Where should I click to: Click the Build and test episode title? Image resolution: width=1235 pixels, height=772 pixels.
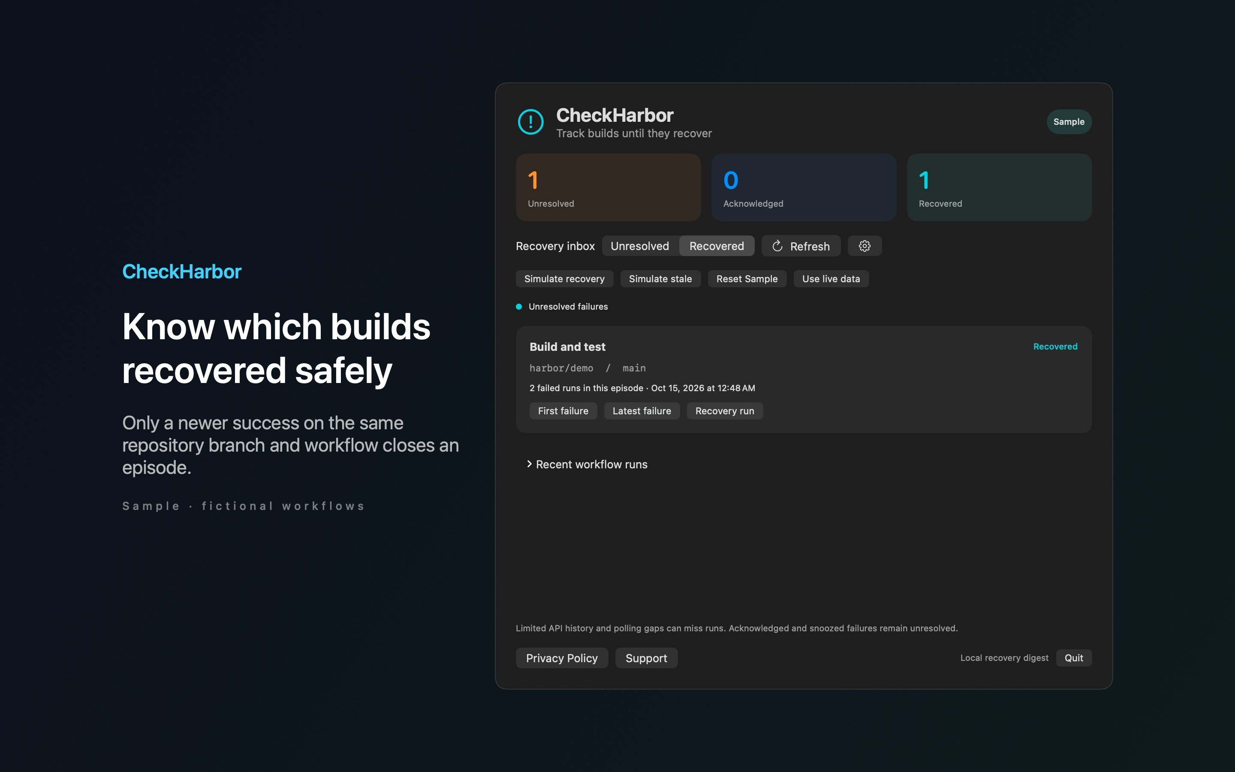[567, 347]
